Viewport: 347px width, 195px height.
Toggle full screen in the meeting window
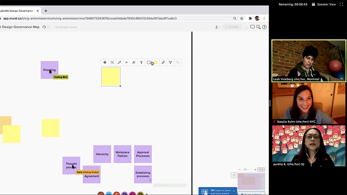[341, 4]
